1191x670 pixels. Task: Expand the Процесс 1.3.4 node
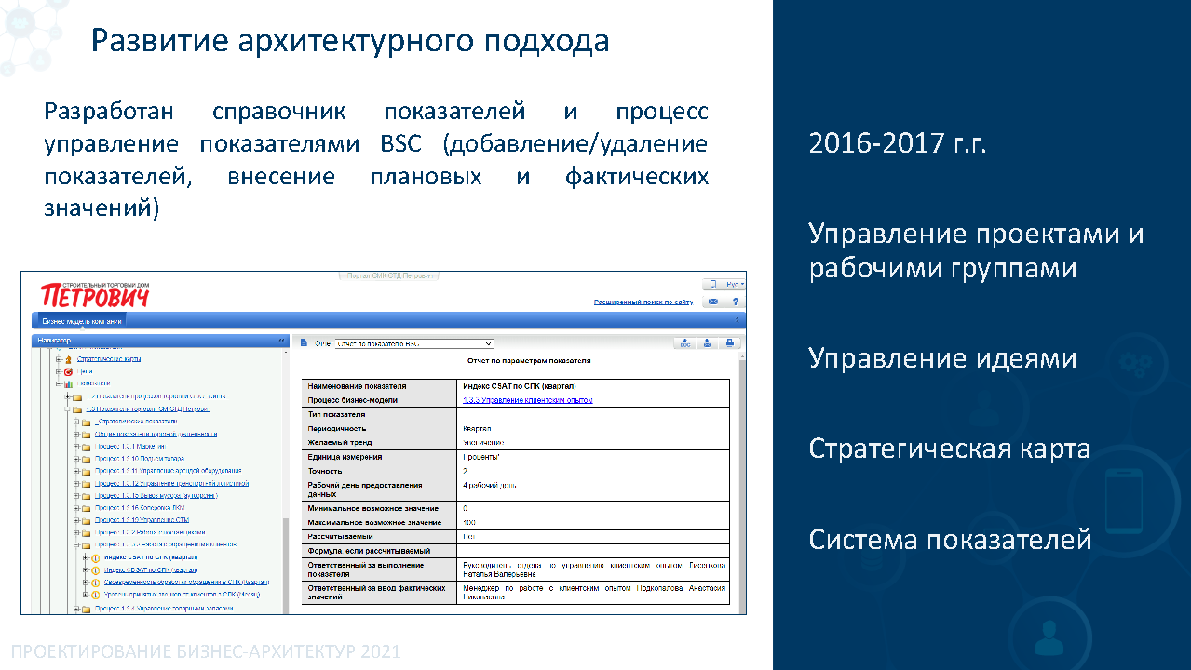(x=76, y=609)
